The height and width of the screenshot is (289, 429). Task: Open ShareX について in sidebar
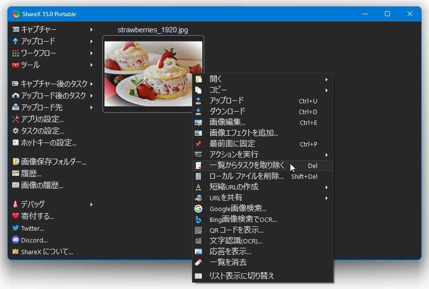click(47, 252)
